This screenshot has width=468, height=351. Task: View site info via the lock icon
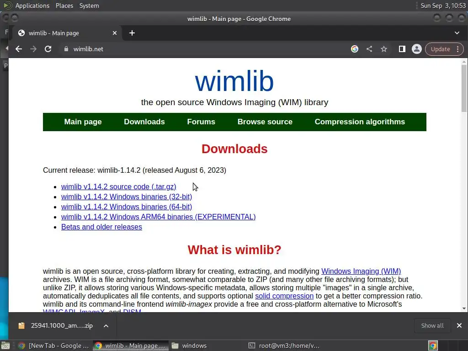(66, 49)
